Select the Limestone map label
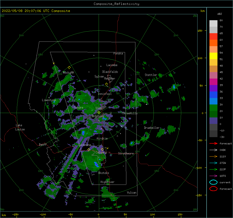The image size is (233, 218). click(x=49, y=100)
